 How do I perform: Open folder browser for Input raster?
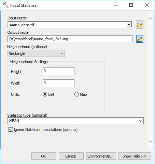tap(140, 25)
